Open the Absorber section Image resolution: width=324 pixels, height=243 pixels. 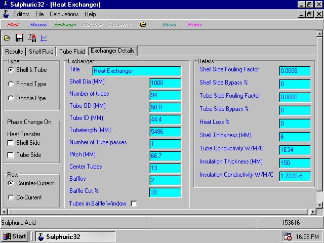click(x=92, y=25)
